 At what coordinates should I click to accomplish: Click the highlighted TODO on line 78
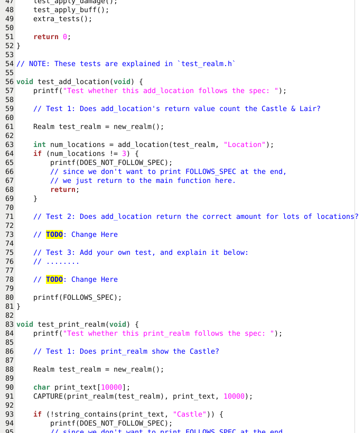[54, 280]
